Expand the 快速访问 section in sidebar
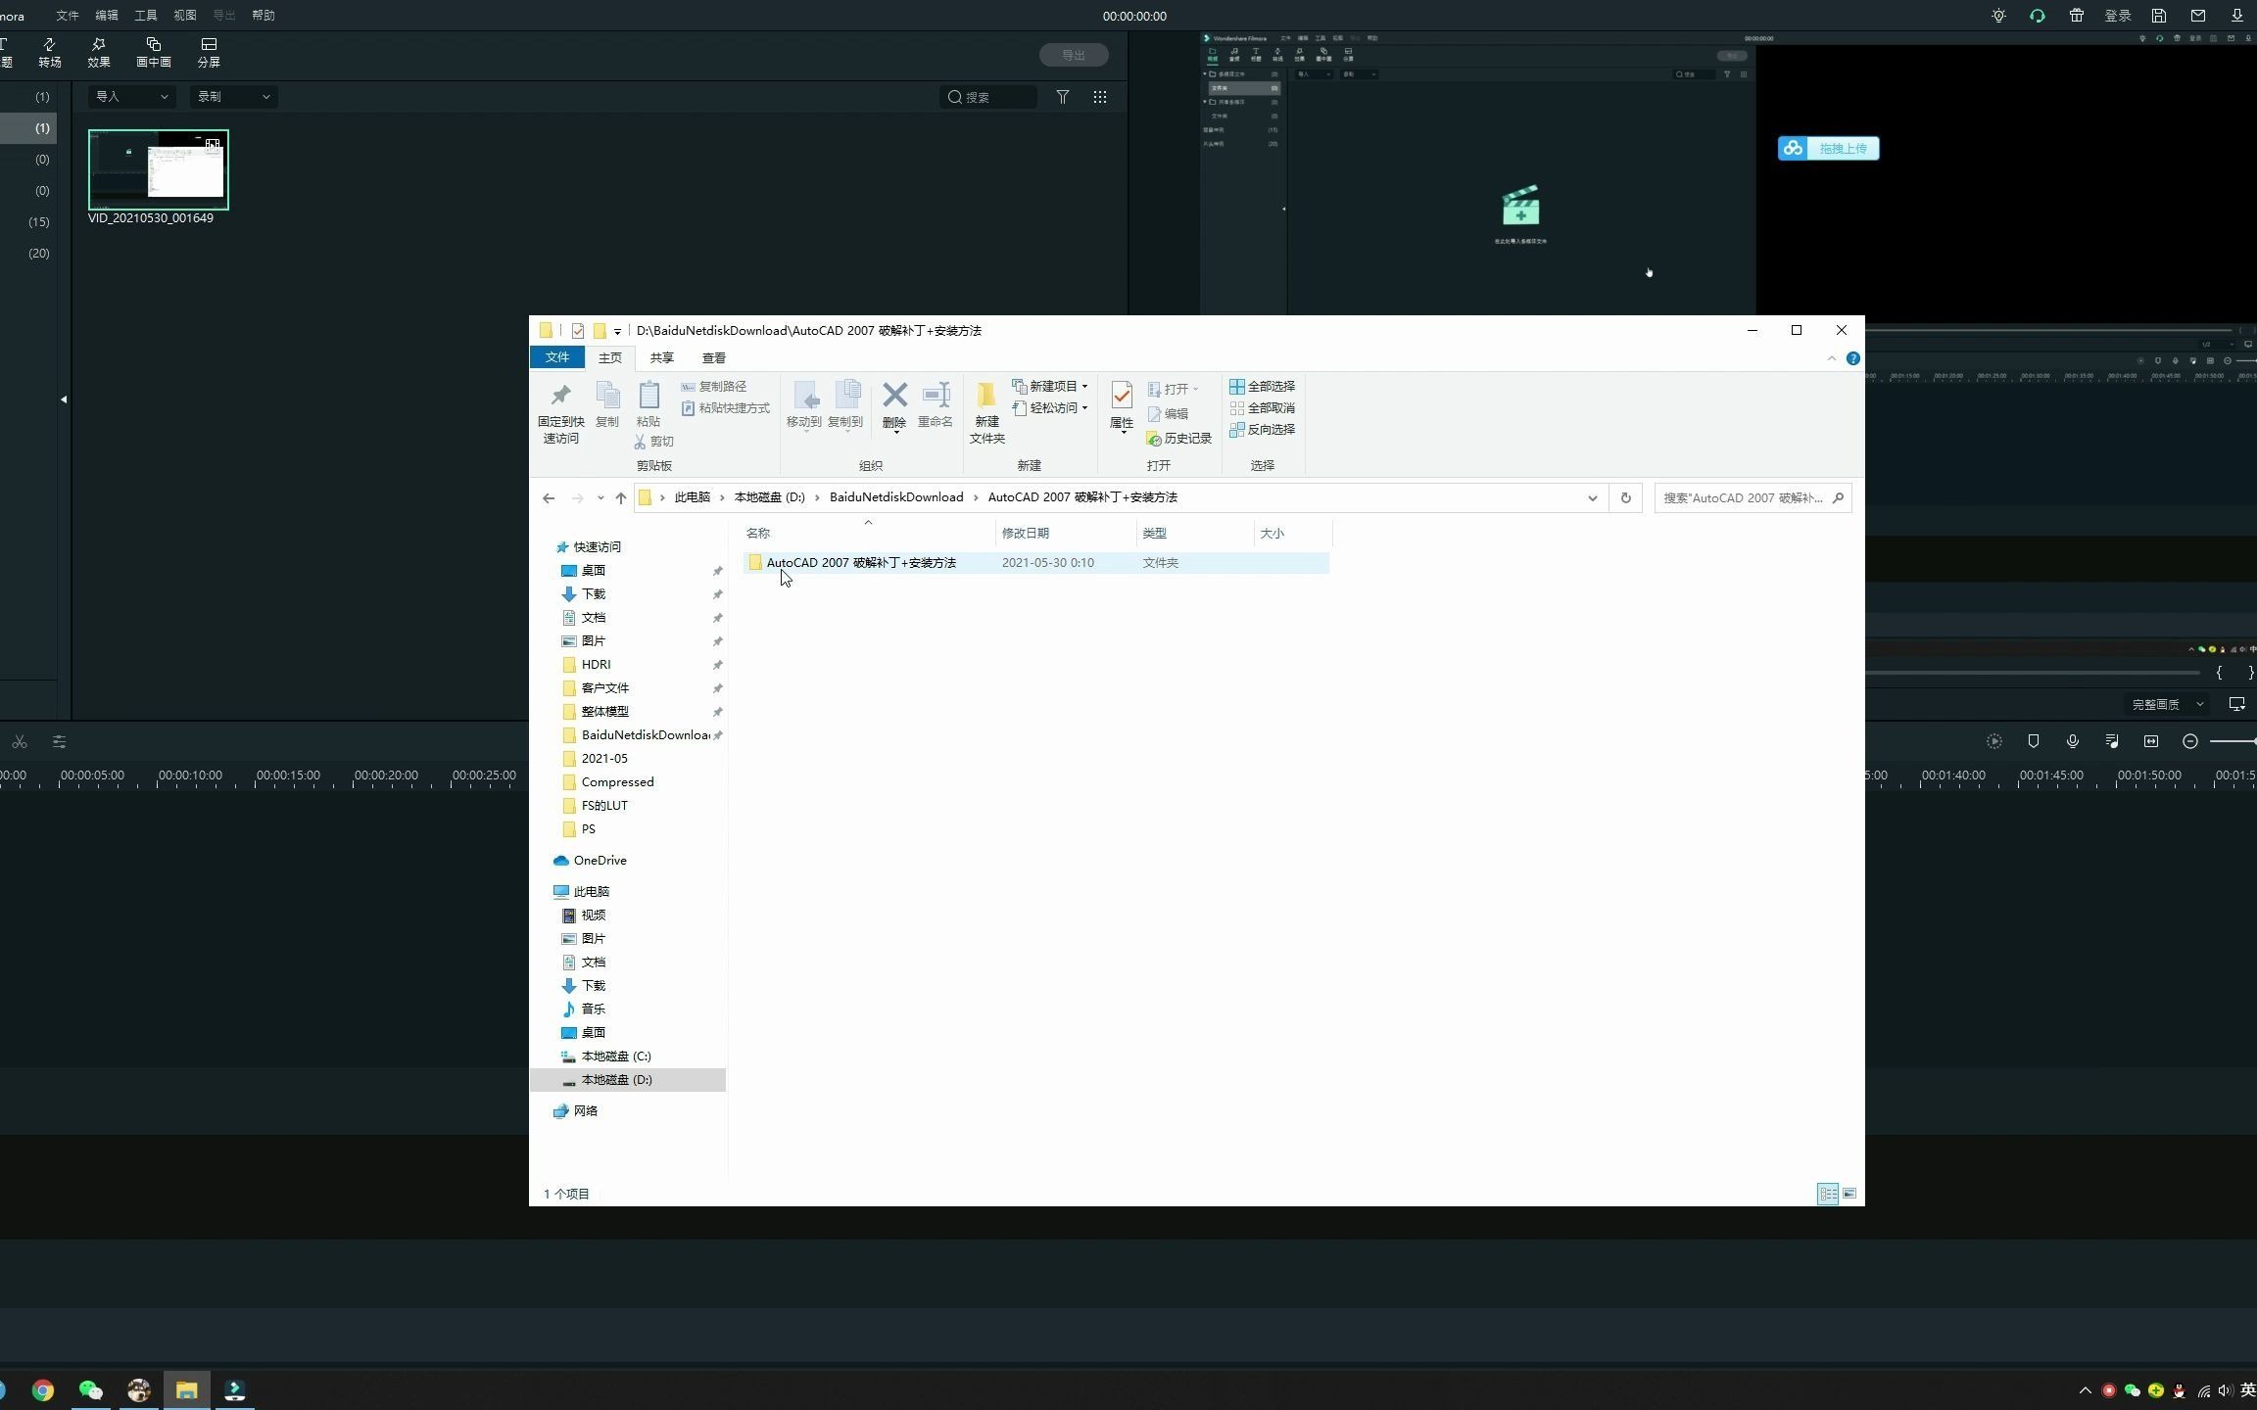Image resolution: width=2257 pixels, height=1410 pixels. pos(546,545)
